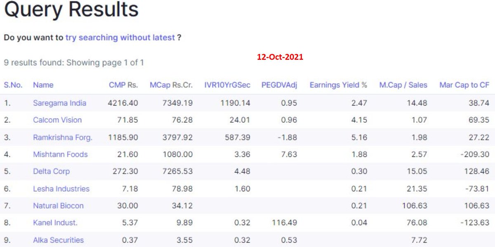Select Alka Securities PEGDVAdj 0.53
This screenshot has height=247, width=495.
[x=289, y=240]
